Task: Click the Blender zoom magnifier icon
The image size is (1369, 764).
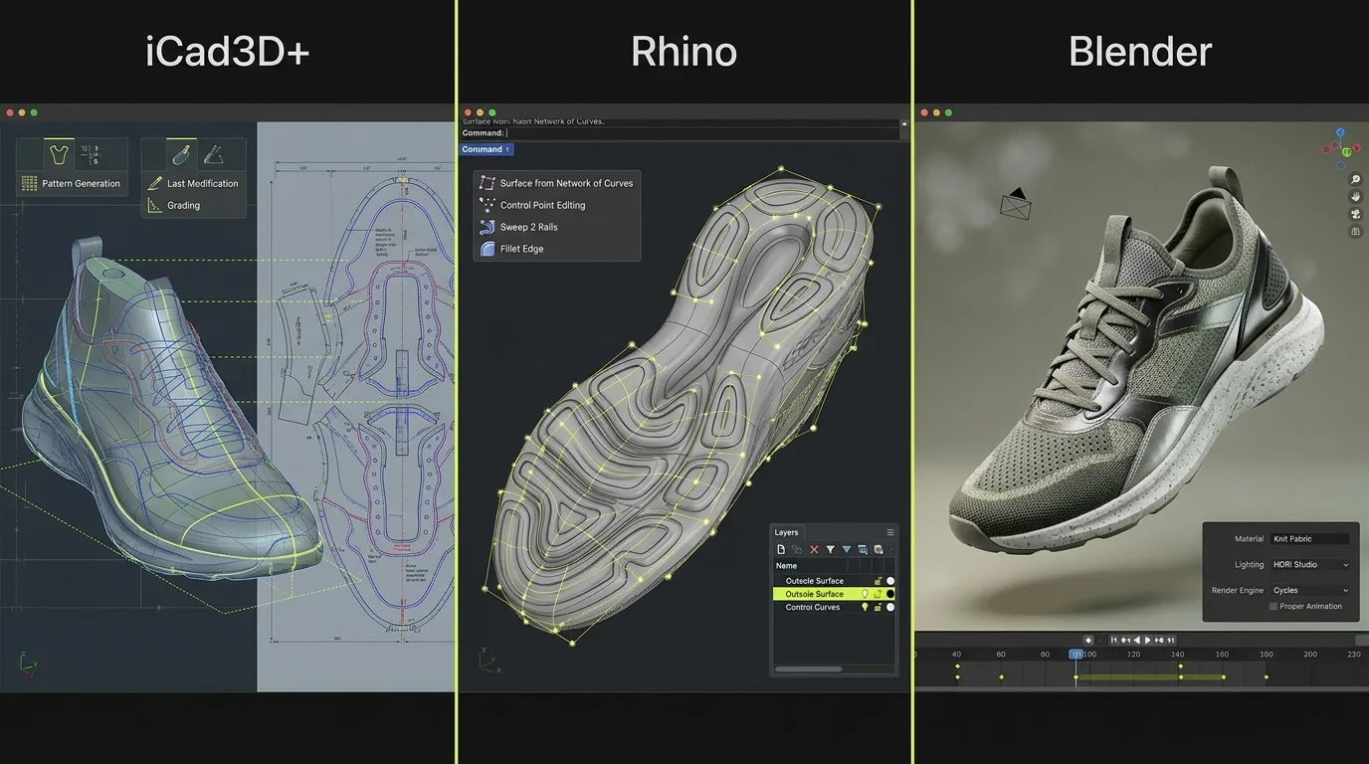Action: click(1355, 180)
